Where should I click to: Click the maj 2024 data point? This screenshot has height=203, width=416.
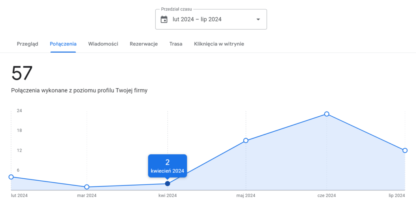pos(246,141)
